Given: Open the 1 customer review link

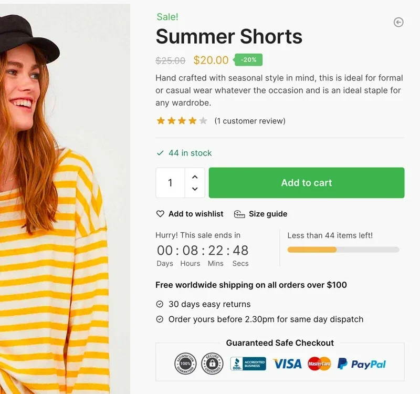Looking at the screenshot, I should [250, 121].
